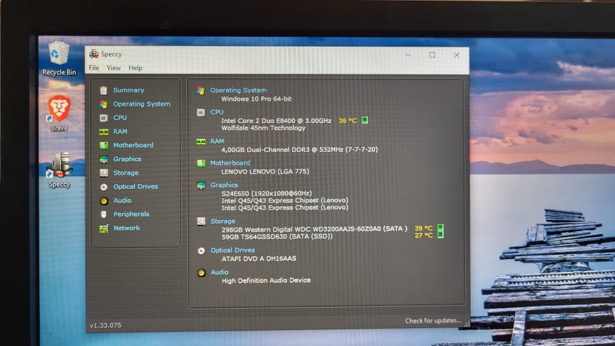The width and height of the screenshot is (615, 346).
Task: Click the S24E650 monitor entry text
Action: [266, 194]
